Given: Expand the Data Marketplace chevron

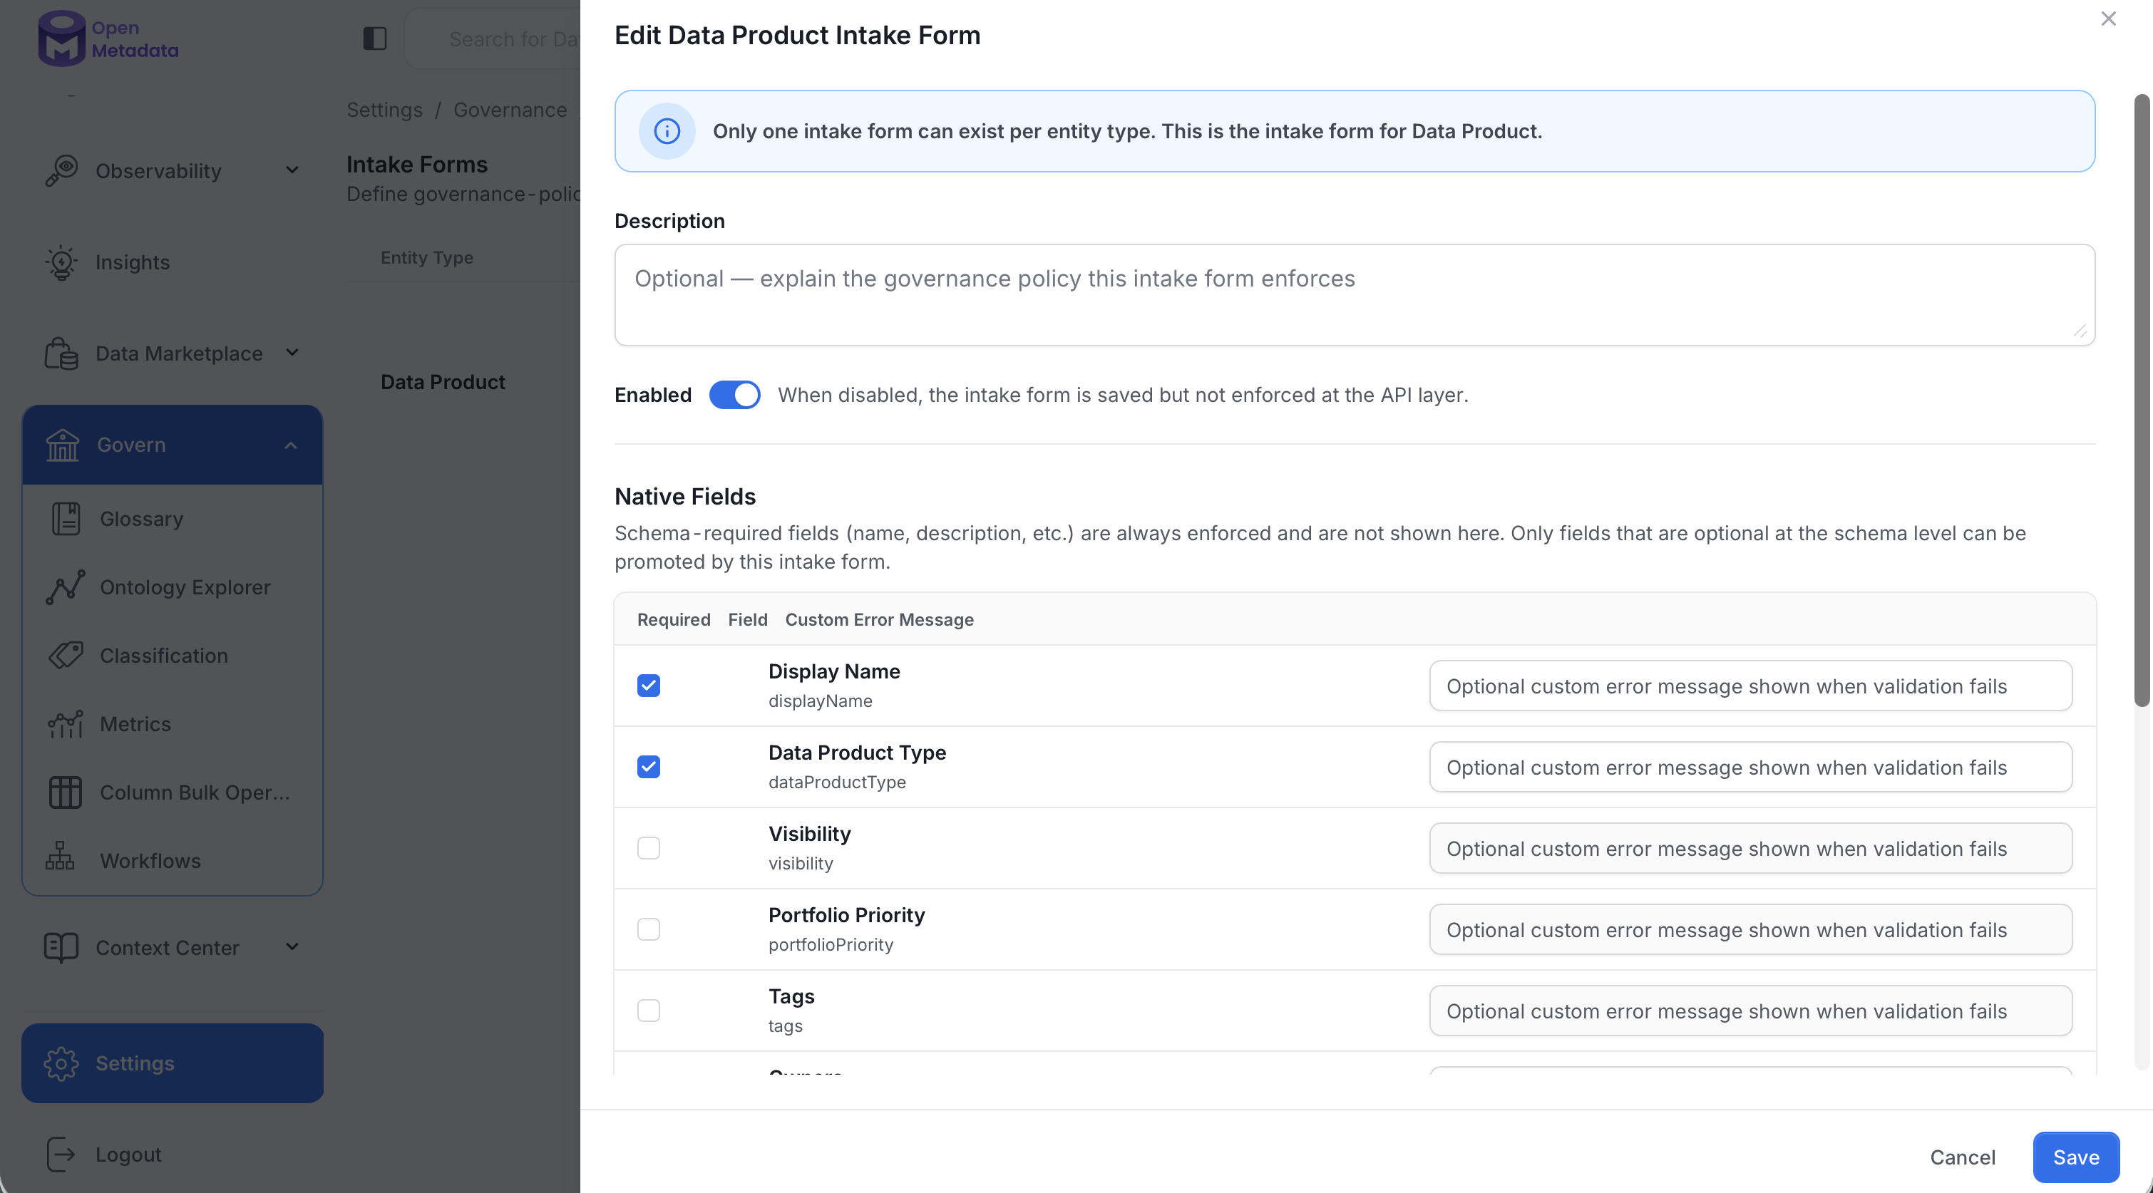Looking at the screenshot, I should (x=292, y=353).
